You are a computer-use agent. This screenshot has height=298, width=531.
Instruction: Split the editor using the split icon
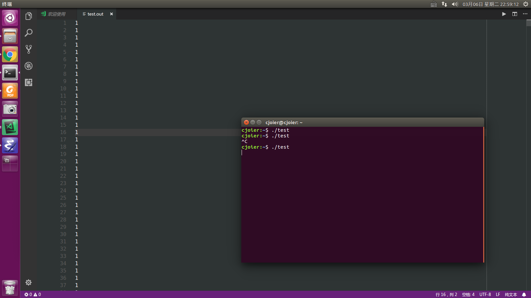click(514, 14)
